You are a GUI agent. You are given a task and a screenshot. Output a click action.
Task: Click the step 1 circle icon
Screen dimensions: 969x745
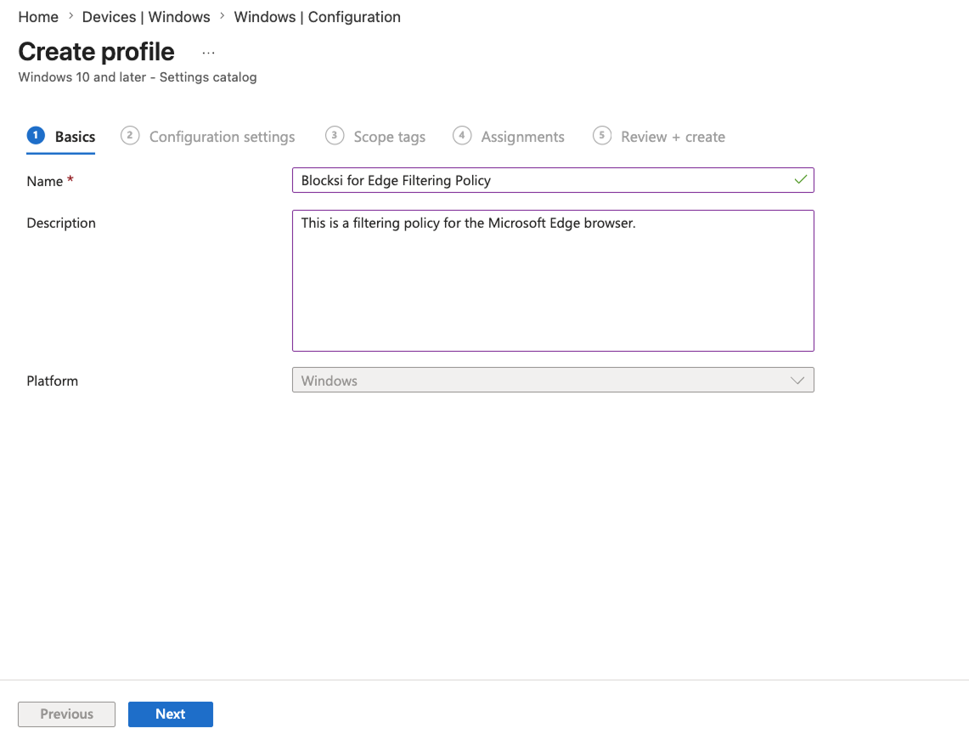tap(36, 135)
